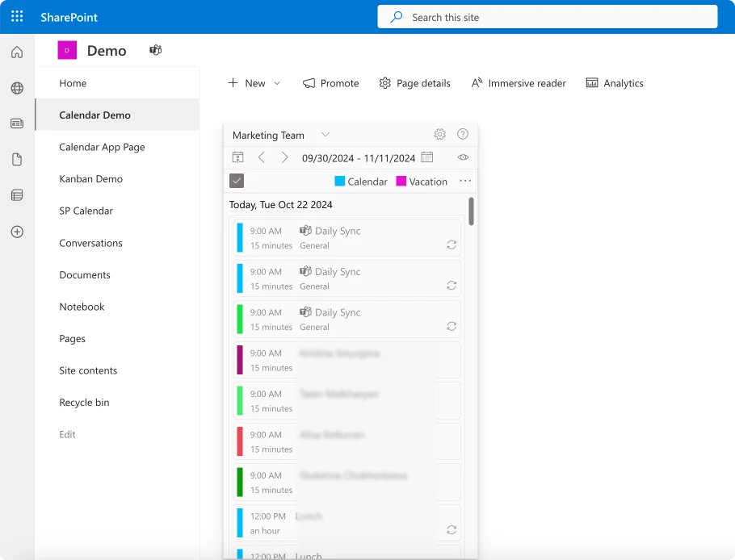The width and height of the screenshot is (735, 560).
Task: Click the Teams icon next to Demo
Action: [x=156, y=50]
